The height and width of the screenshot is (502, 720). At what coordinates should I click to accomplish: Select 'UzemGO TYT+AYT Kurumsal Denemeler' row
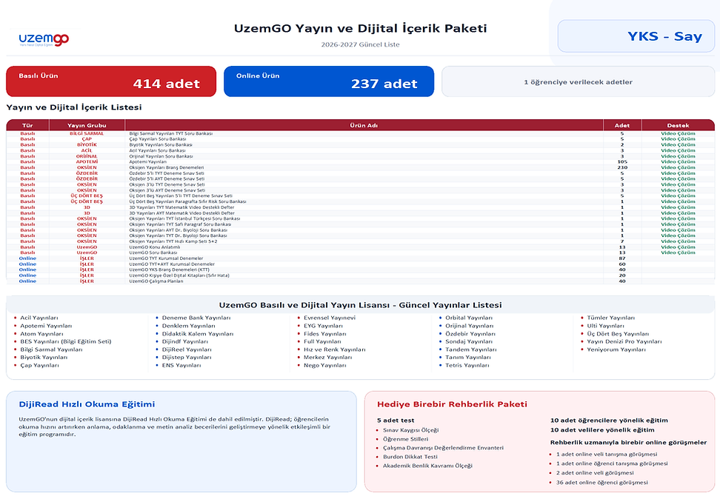[x=361, y=264]
